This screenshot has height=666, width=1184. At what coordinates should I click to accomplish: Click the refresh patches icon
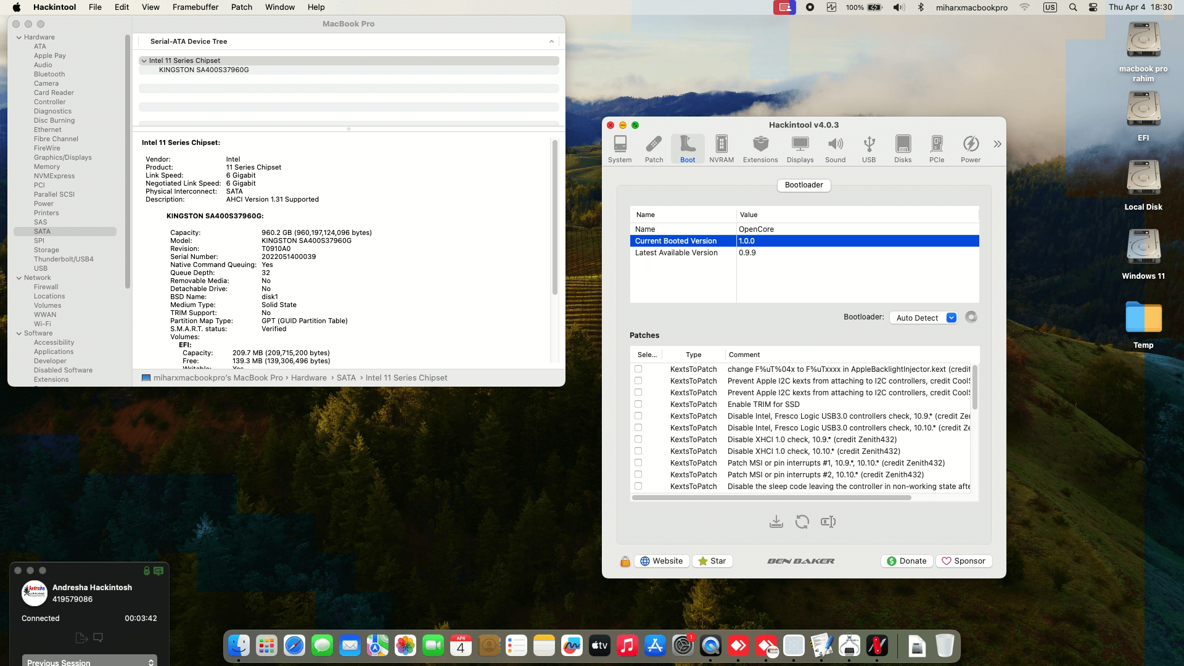point(802,522)
